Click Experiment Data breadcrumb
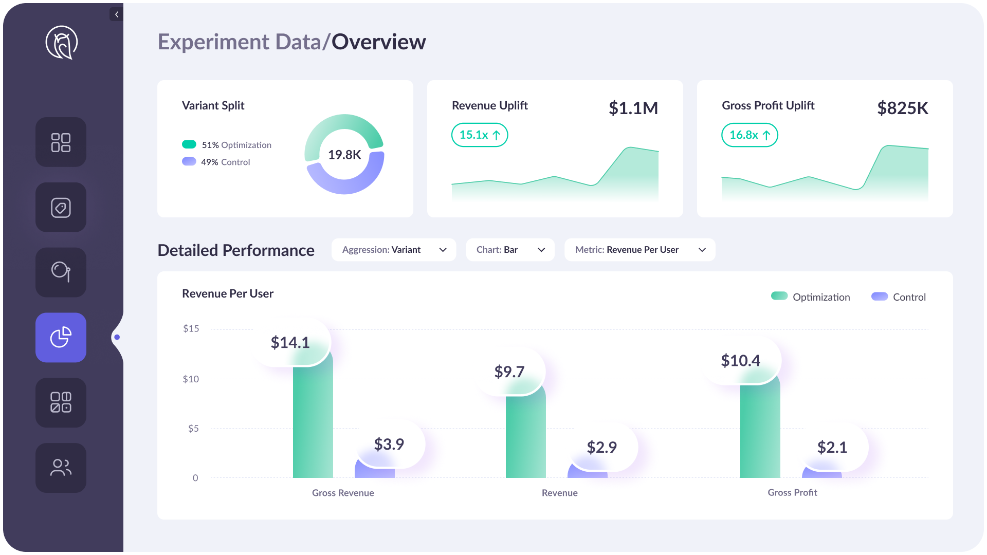Image resolution: width=987 pixels, height=555 pixels. point(239,42)
